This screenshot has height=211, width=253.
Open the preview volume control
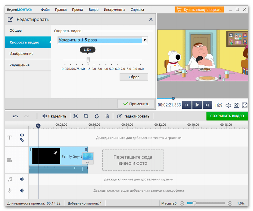[228, 105]
